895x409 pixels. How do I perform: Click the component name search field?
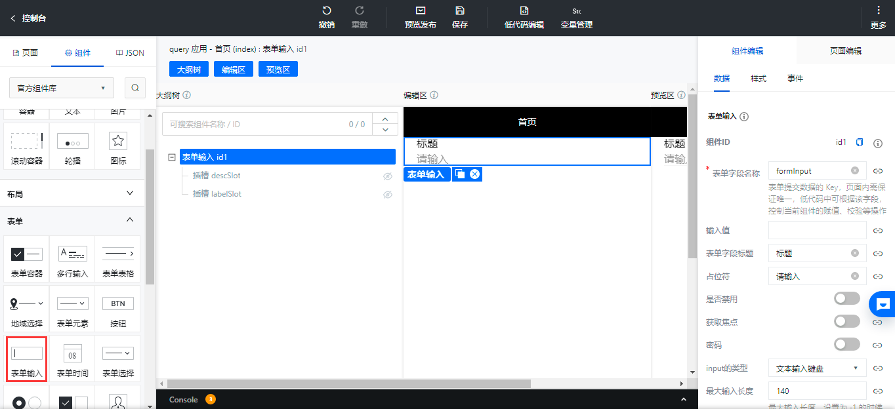pyautogui.click(x=267, y=124)
